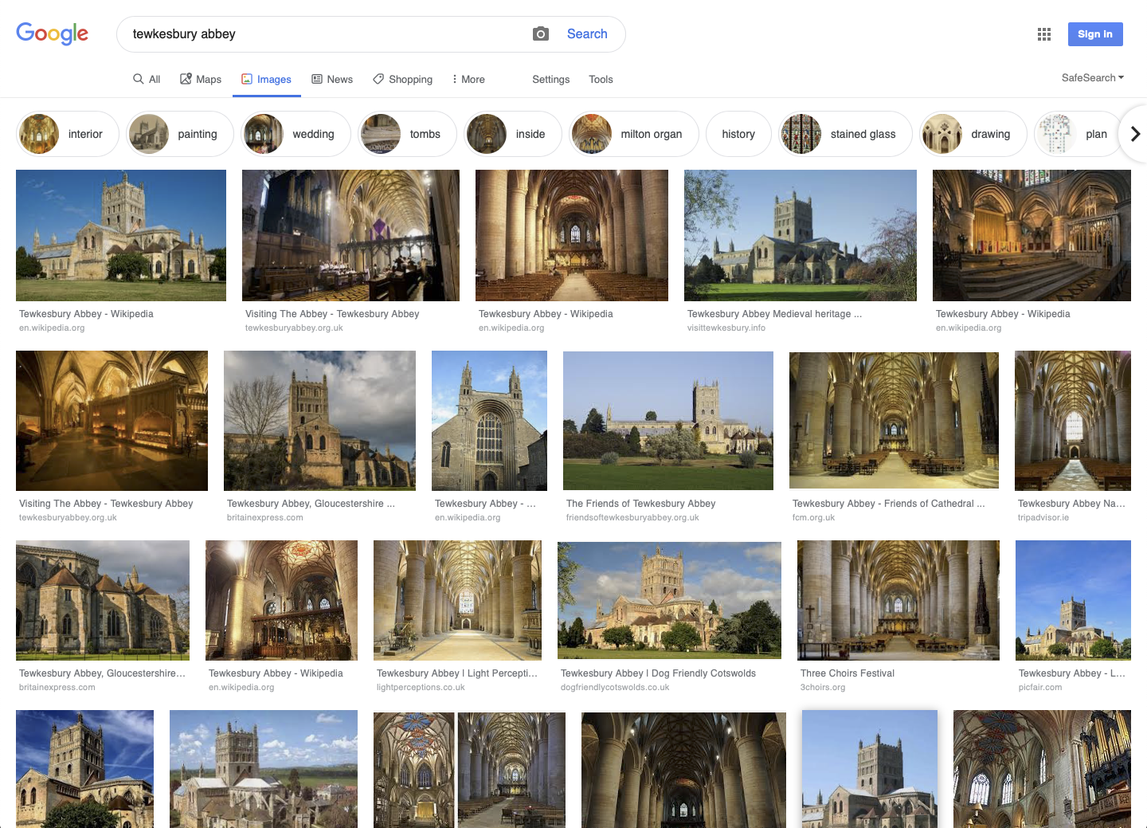
Task: Click the News tab newspaper icon
Action: [318, 79]
